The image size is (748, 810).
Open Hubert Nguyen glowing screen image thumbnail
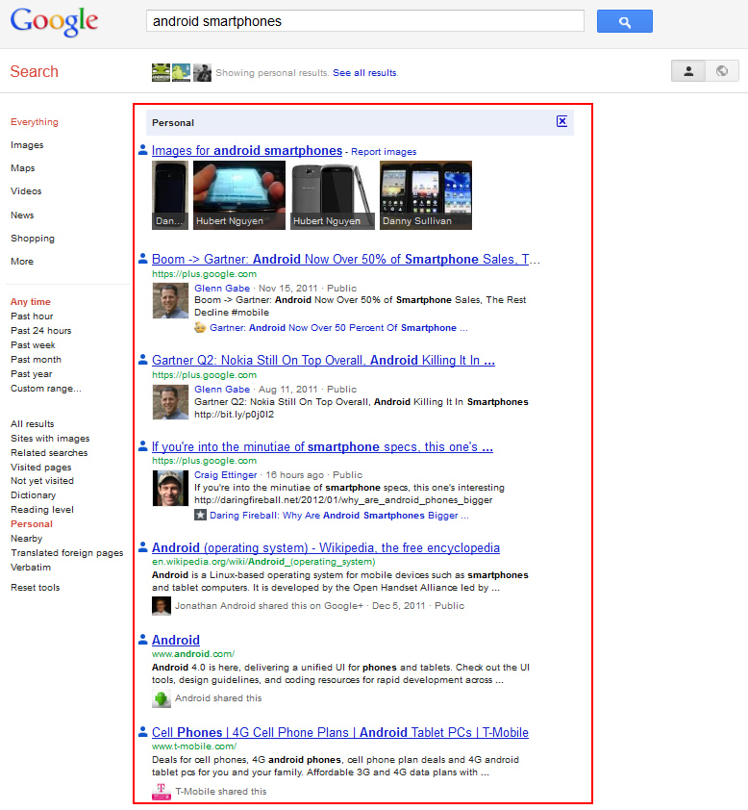239,194
